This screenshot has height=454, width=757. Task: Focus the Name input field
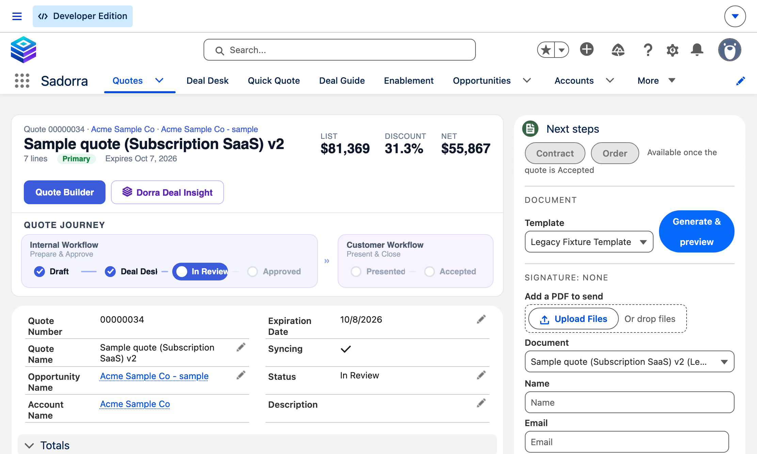(629, 402)
